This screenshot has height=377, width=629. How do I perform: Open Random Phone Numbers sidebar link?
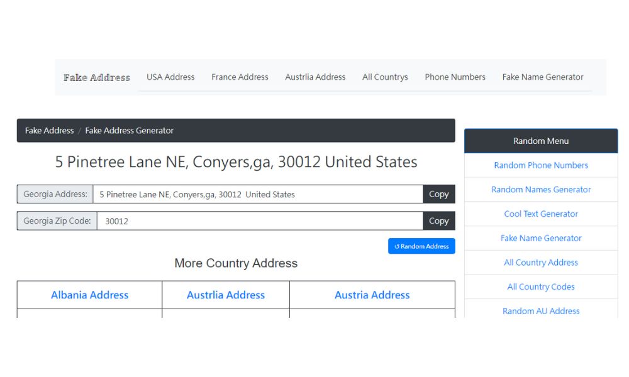tap(541, 165)
